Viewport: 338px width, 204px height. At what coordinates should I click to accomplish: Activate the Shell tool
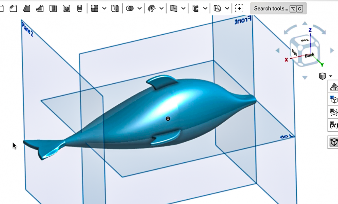[53, 8]
